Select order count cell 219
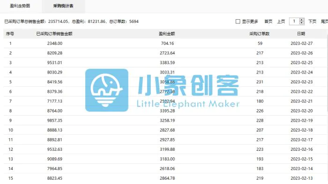 click(x=260, y=178)
